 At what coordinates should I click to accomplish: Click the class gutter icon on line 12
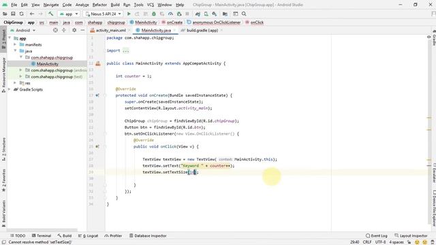click(x=98, y=63)
